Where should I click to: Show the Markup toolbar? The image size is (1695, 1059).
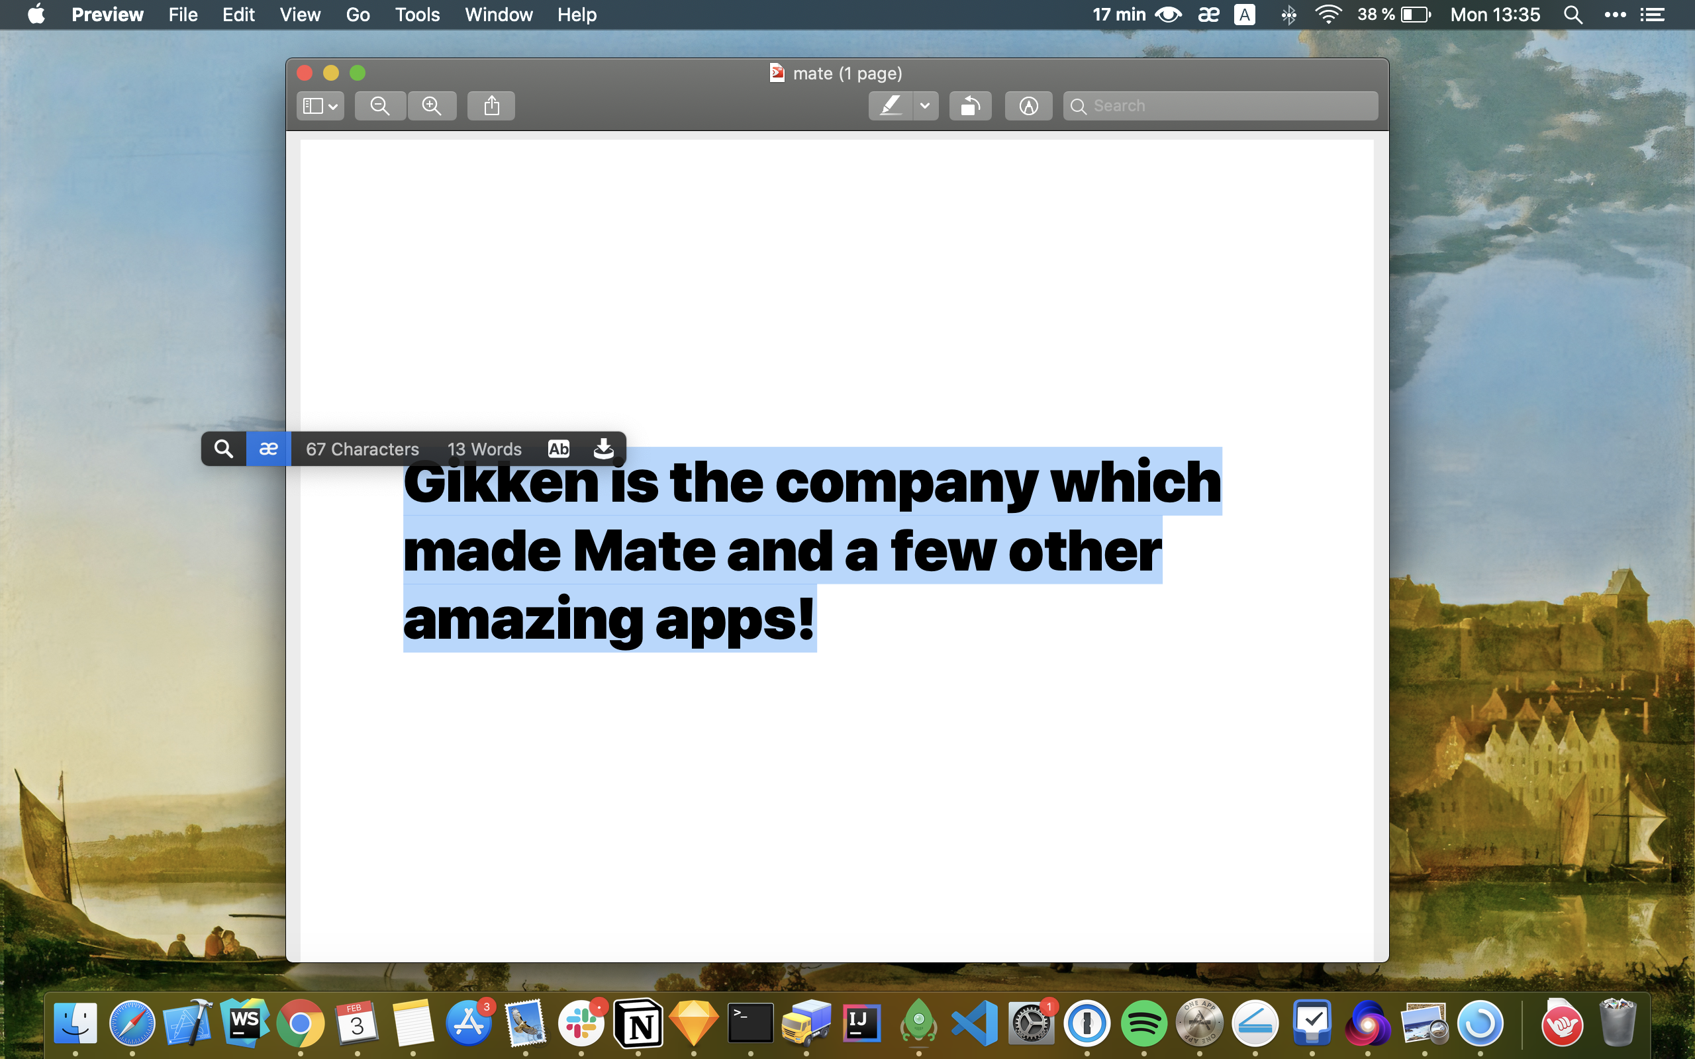1028,106
